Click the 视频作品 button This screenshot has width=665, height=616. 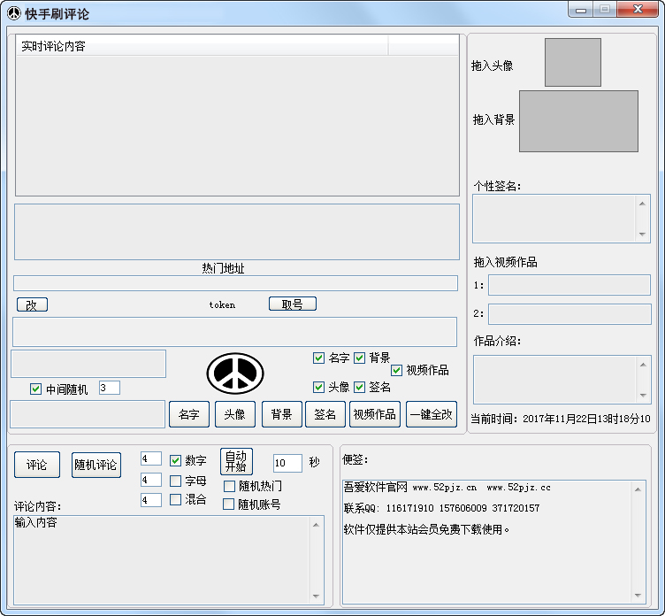coord(374,414)
